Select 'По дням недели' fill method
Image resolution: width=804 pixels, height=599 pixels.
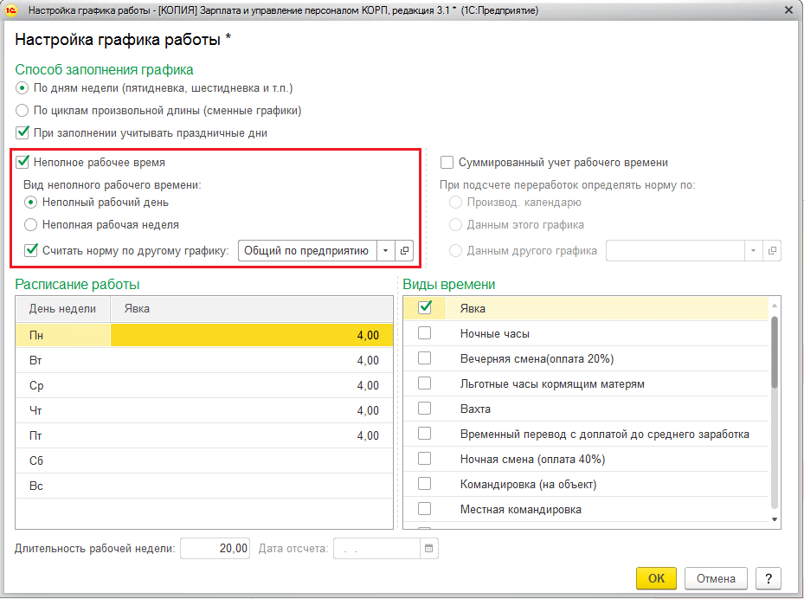22,88
